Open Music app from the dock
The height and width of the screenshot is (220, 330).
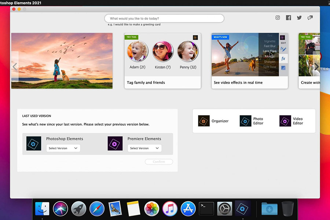click(170, 209)
